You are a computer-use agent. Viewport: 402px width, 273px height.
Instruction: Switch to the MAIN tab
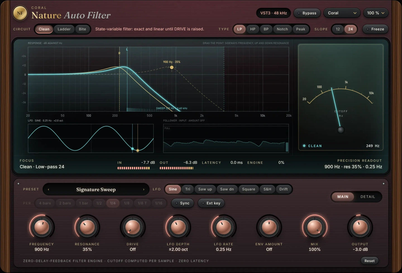[343, 197]
